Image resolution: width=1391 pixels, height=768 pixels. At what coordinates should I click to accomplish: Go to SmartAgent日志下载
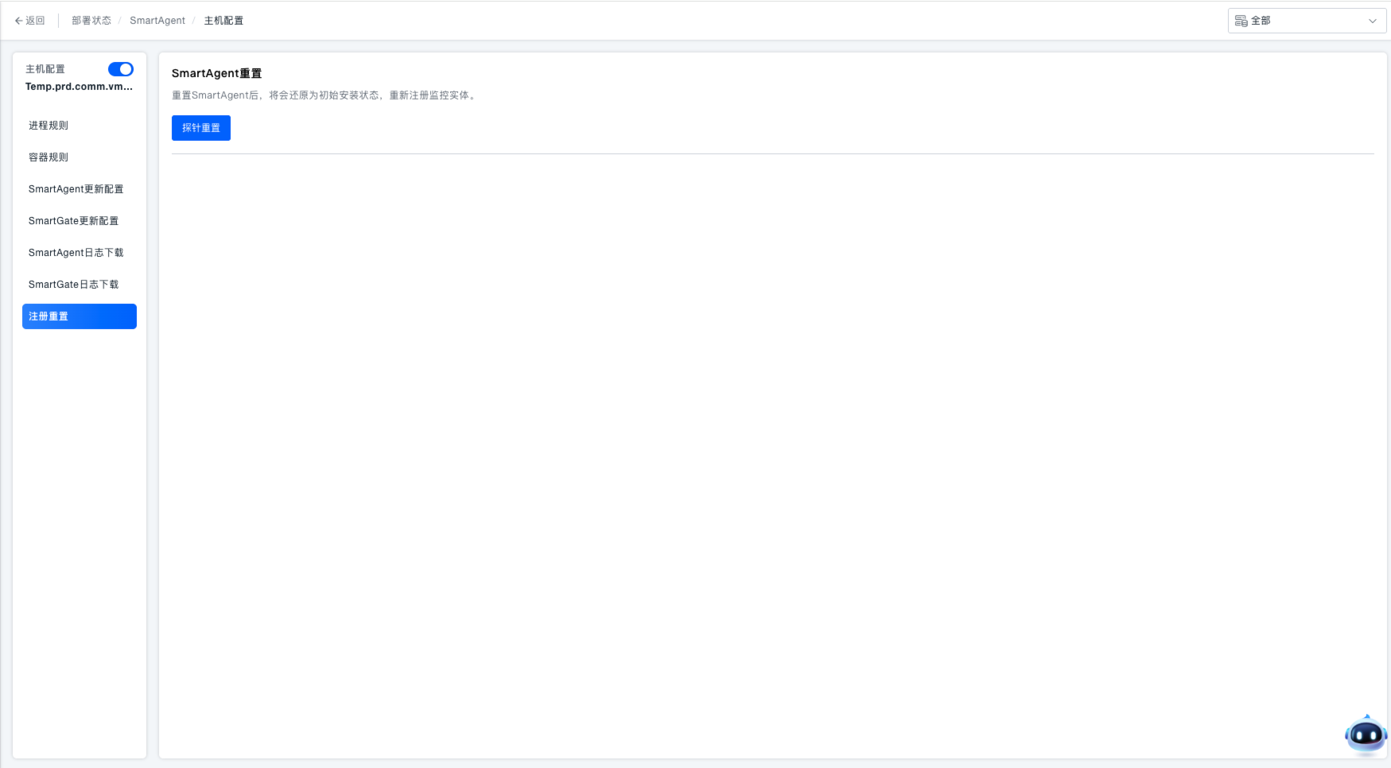tap(76, 253)
